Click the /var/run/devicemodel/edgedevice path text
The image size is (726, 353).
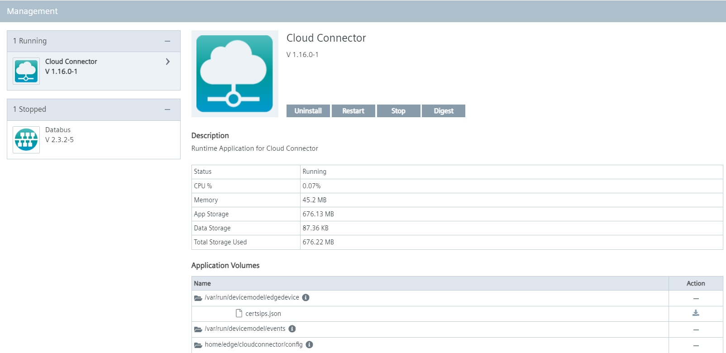coord(252,297)
